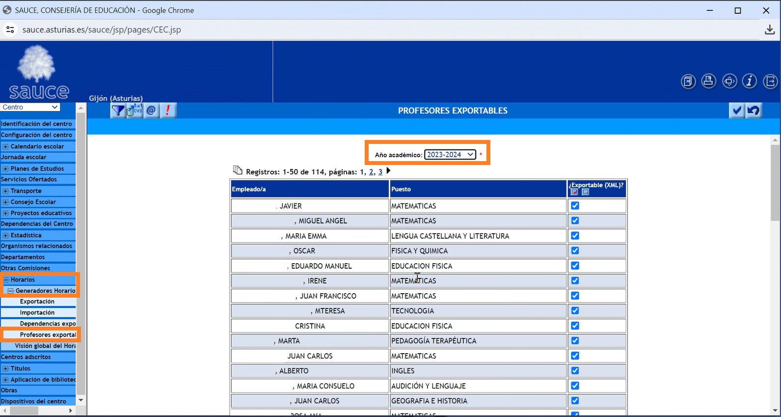Viewport: 781px width, 417px height.
Task: Open Organismos relacionados menu item
Action: click(36, 246)
